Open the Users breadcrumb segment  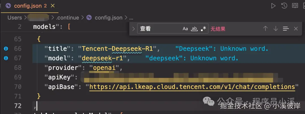coord(15,18)
